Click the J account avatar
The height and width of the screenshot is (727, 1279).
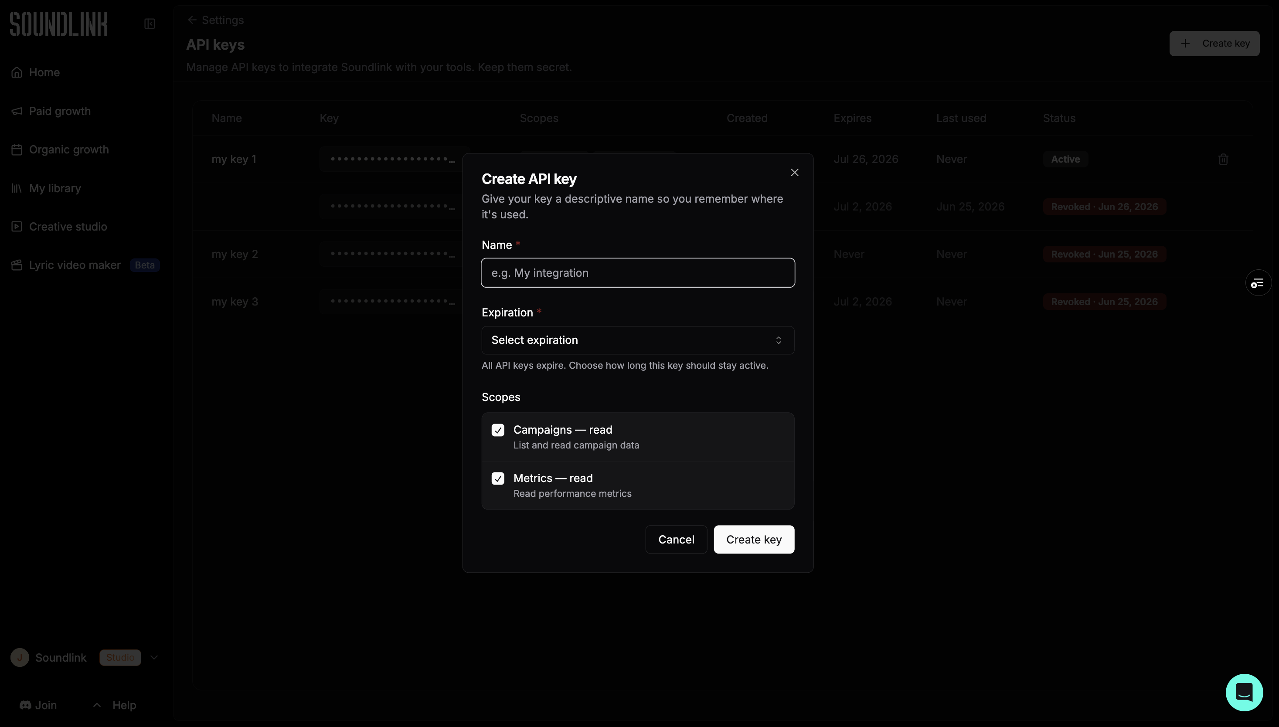click(x=20, y=658)
